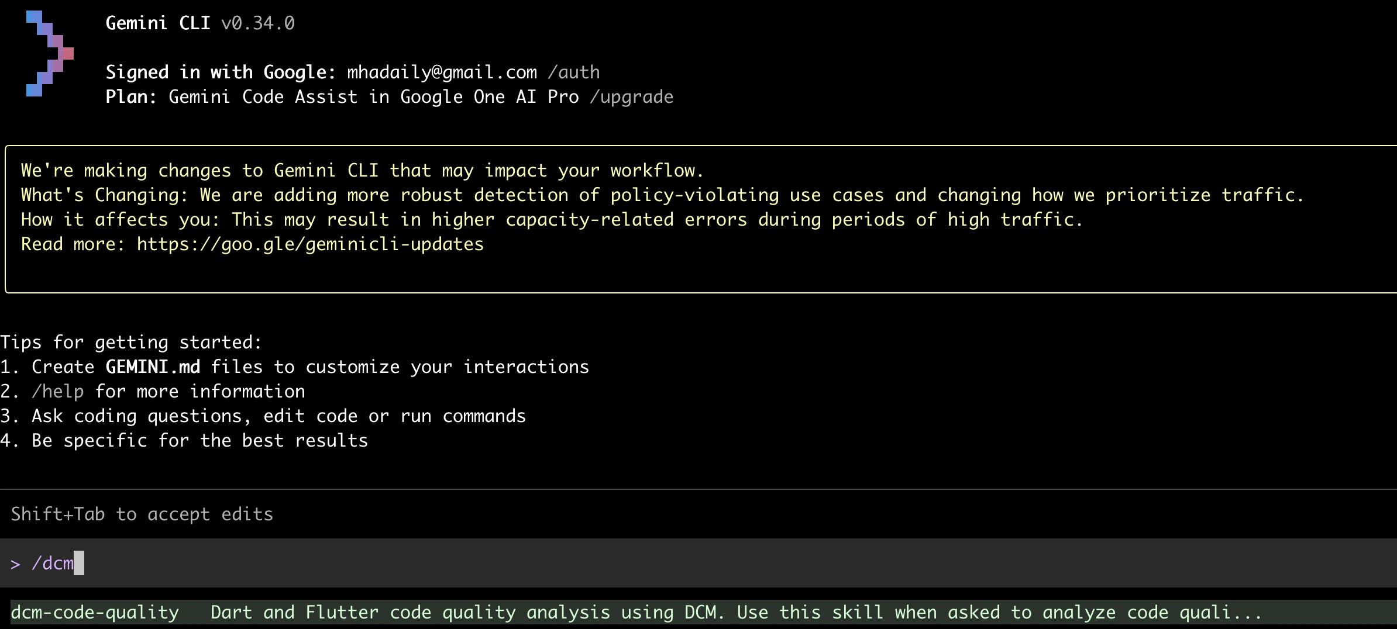Click the Shift+Tab accept edits hint

coord(142,514)
